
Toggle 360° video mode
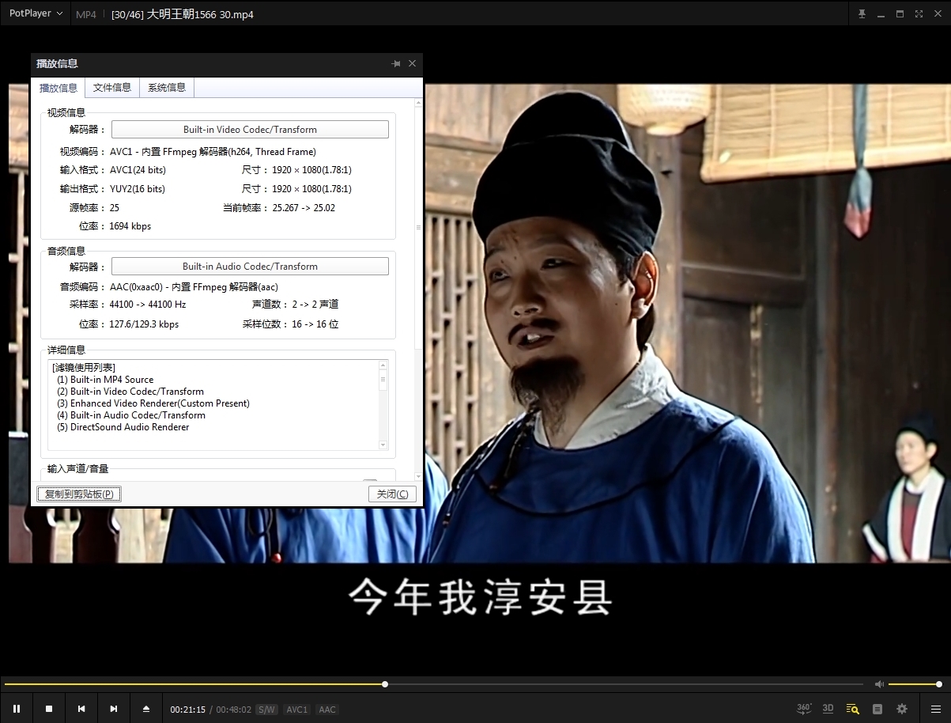tap(804, 709)
